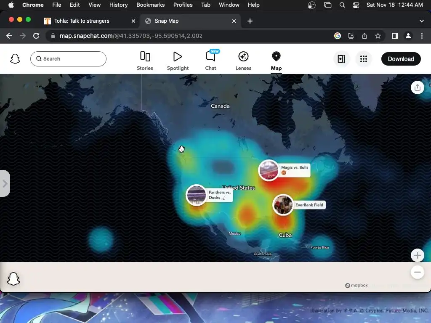Zoom out on the map with minus button
431x323 pixels.
point(417,272)
